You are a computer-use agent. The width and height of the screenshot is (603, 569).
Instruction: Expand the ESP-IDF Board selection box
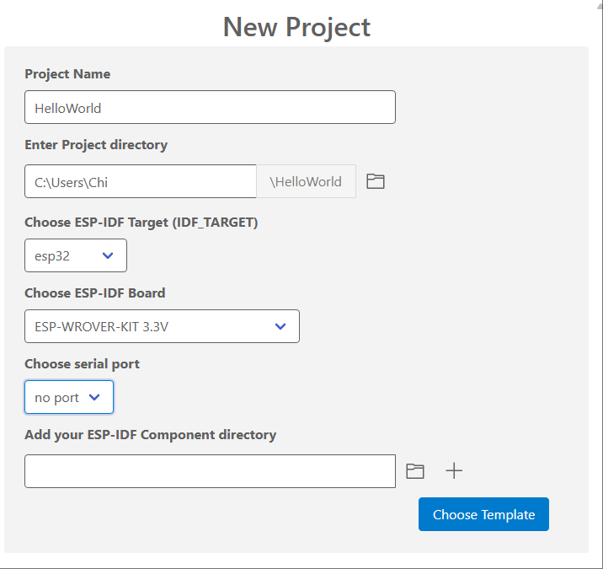[162, 326]
